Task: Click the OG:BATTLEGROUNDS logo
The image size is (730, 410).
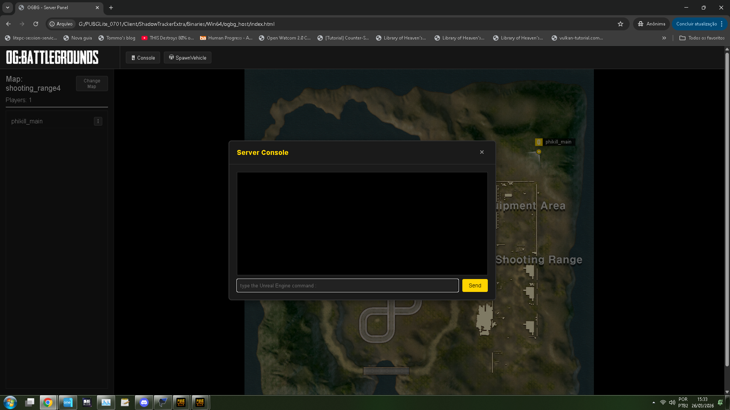Action: pos(52,58)
